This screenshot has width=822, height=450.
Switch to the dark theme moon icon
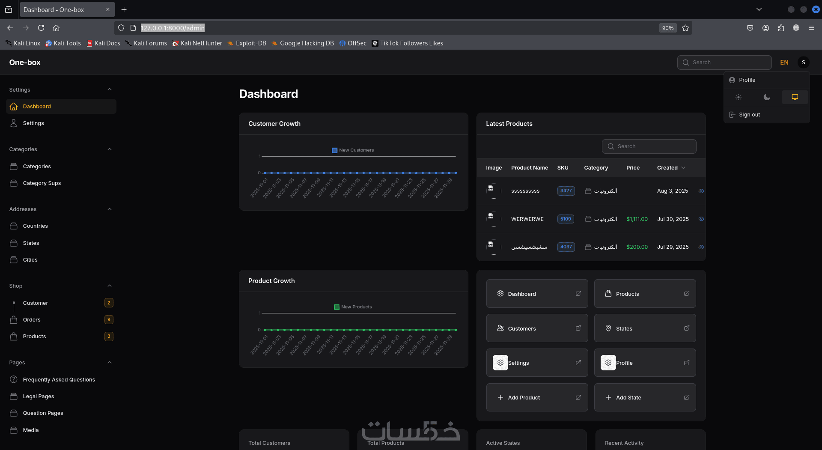(x=767, y=97)
